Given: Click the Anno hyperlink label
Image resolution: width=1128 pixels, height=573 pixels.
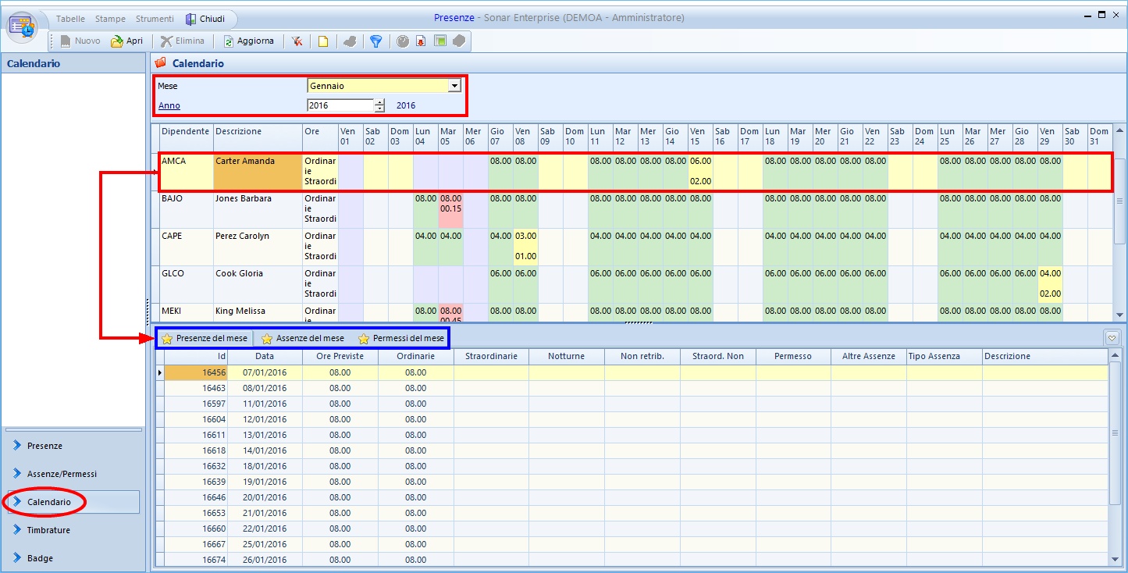Looking at the screenshot, I should [x=169, y=105].
